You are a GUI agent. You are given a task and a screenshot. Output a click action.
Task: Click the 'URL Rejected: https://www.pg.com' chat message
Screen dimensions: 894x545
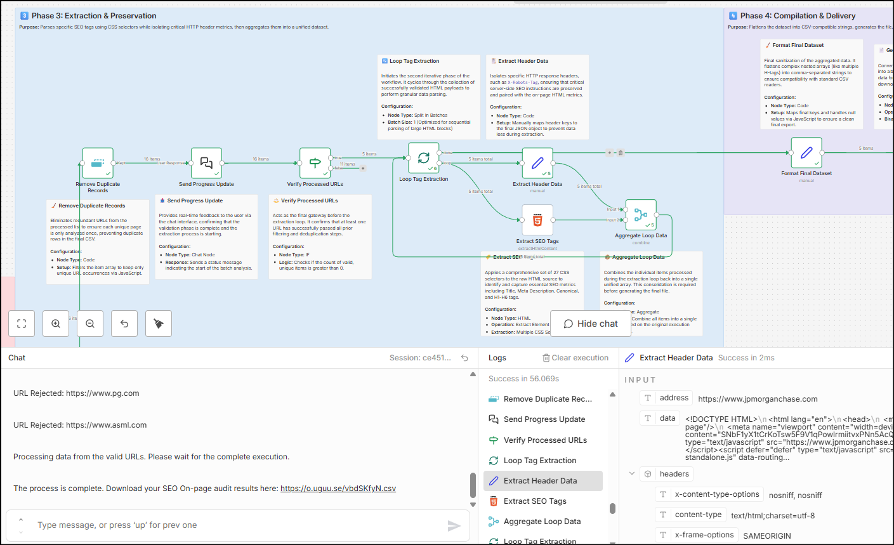coord(76,393)
